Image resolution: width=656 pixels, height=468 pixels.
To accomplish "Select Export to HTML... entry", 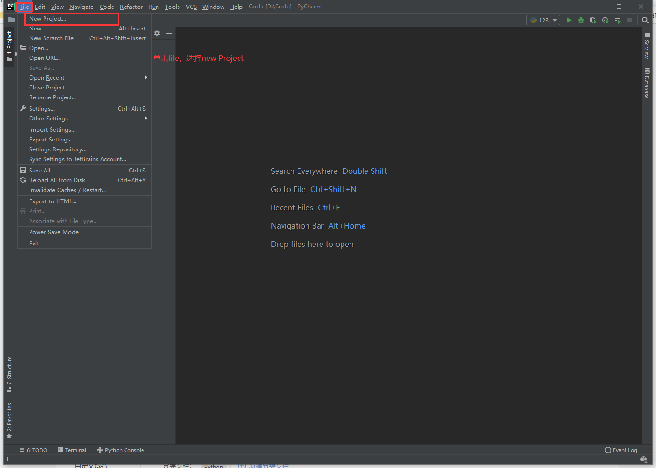I will tap(84, 201).
